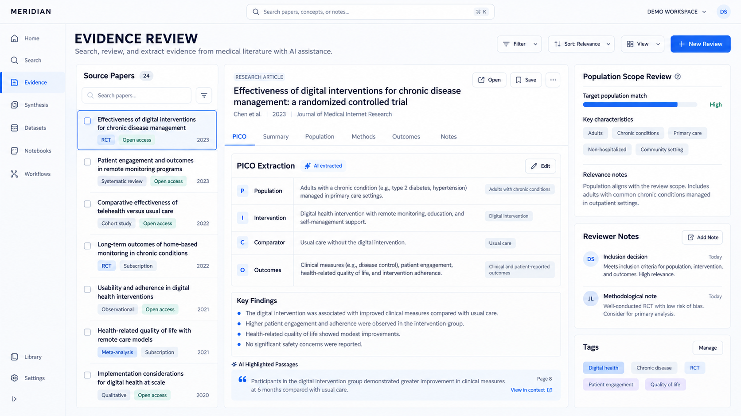Expand the collapsed sidebar arrow icon
741x416 pixels.
click(x=14, y=399)
